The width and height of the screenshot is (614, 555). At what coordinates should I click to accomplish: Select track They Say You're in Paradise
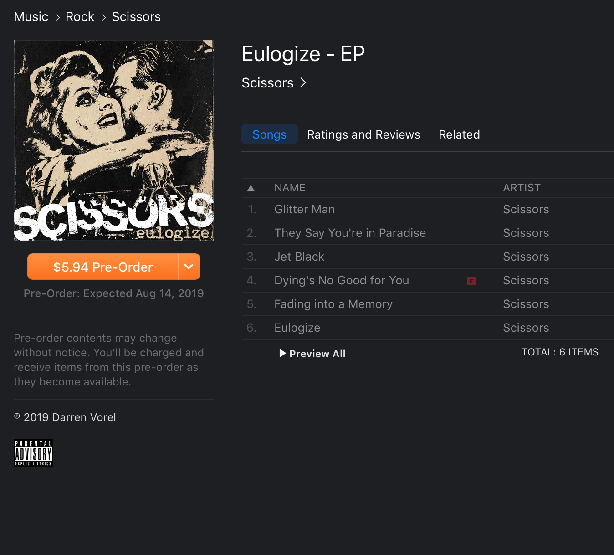[x=428, y=233]
